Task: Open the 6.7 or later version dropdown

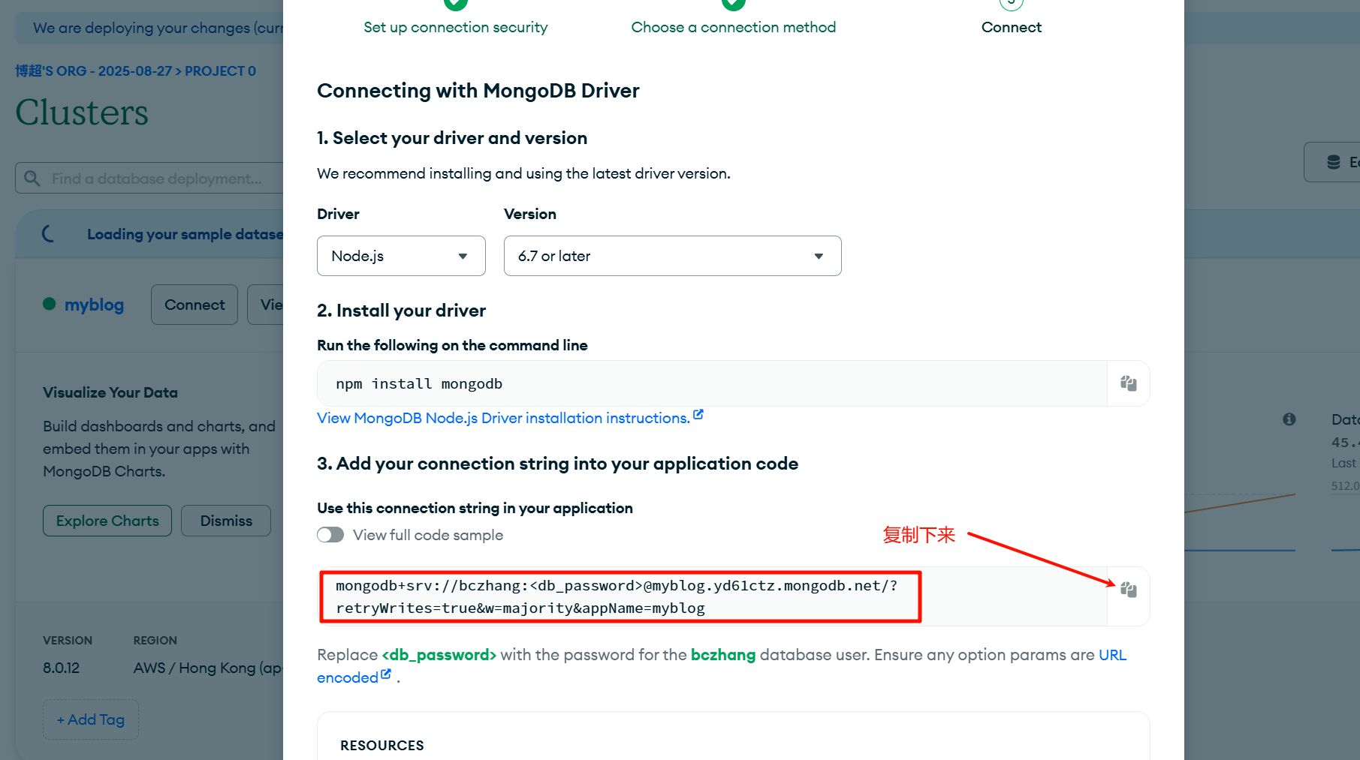Action: coord(672,256)
